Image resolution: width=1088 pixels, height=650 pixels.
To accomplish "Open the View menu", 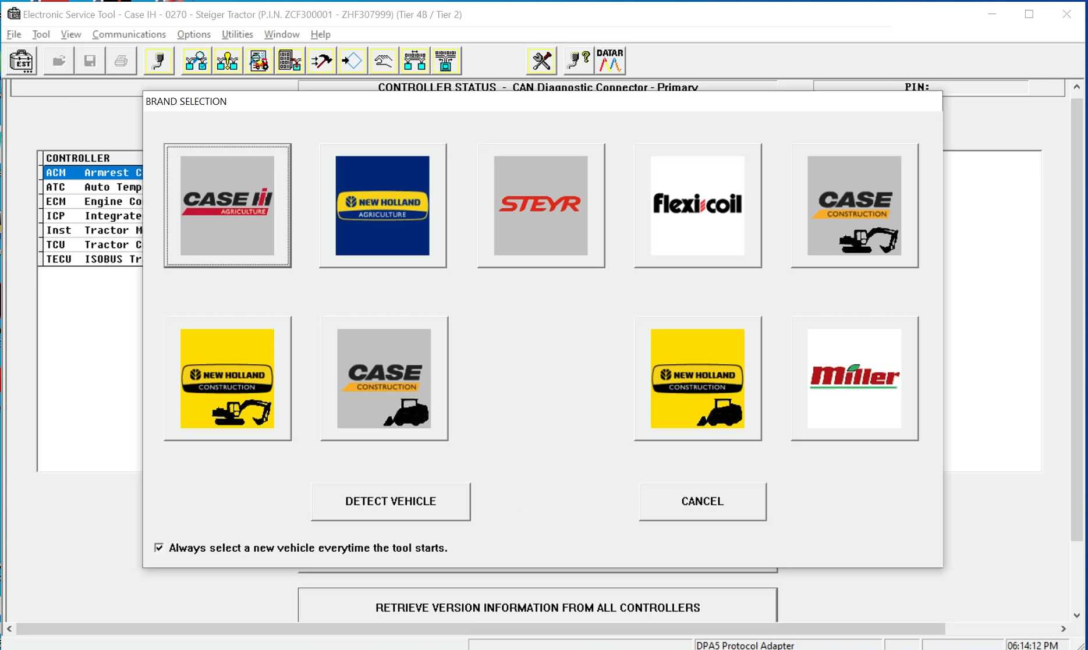I will pos(71,34).
